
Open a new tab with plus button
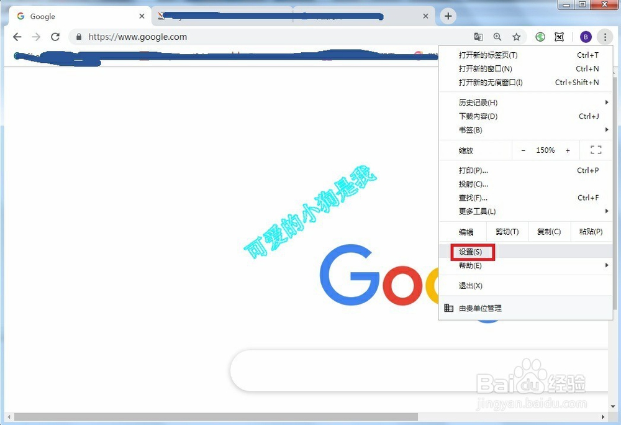click(448, 16)
